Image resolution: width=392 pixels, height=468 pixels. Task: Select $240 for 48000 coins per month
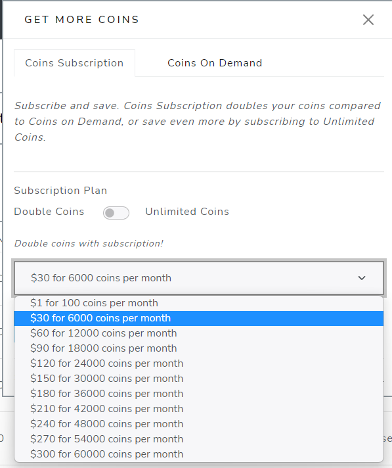198,424
